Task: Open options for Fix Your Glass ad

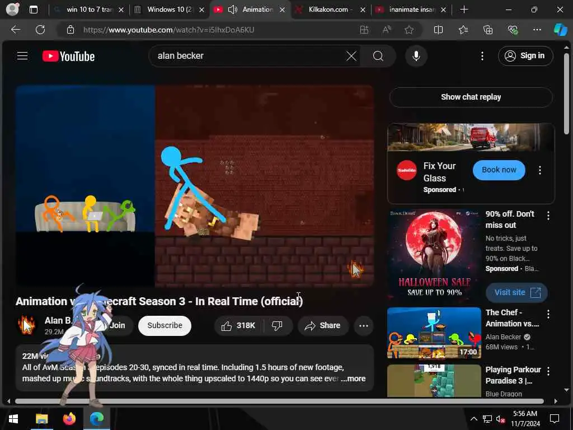Action: (540, 170)
